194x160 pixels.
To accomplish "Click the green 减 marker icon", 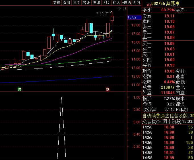I will (19, 89).
